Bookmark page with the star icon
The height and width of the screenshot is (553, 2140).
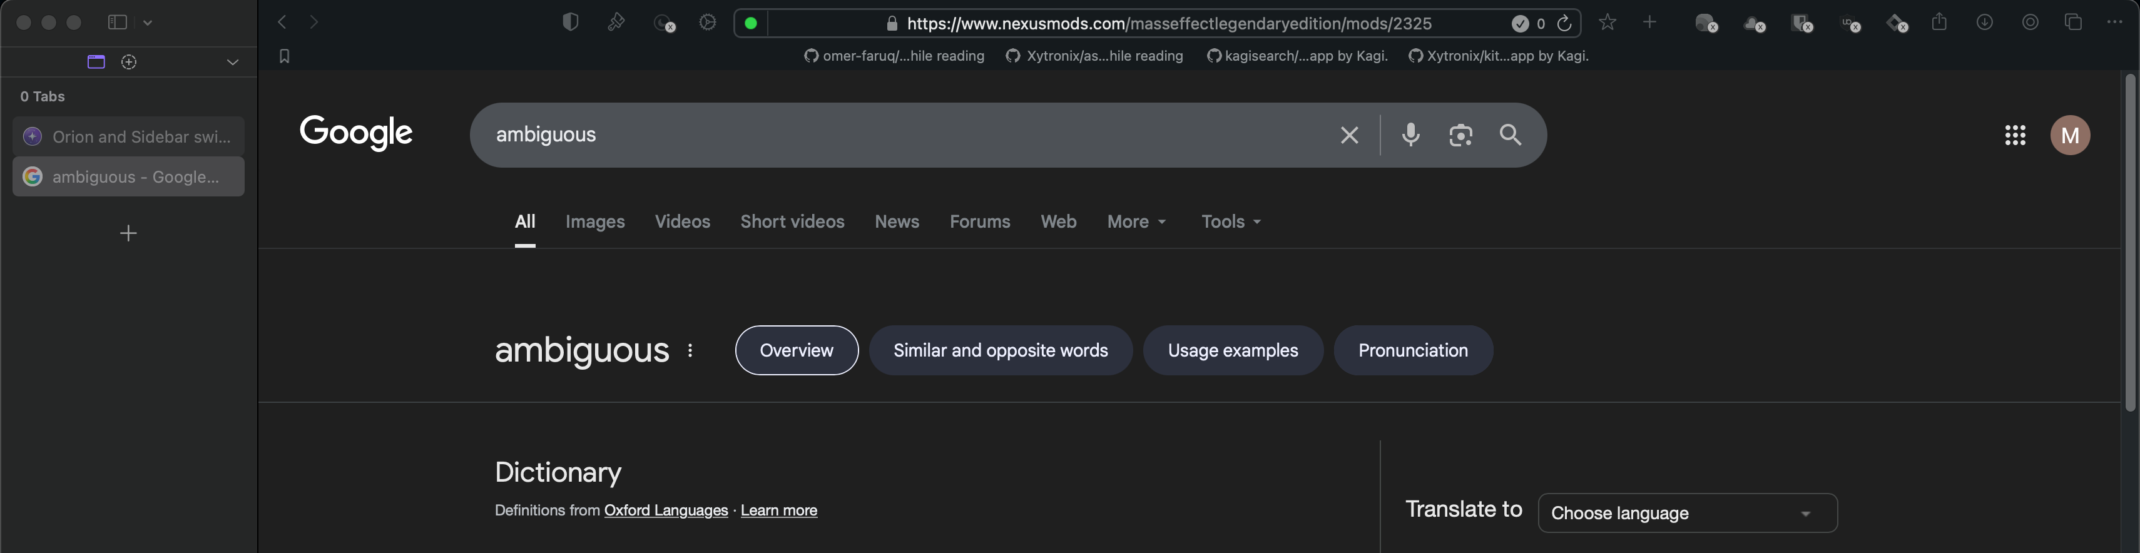1608,23
